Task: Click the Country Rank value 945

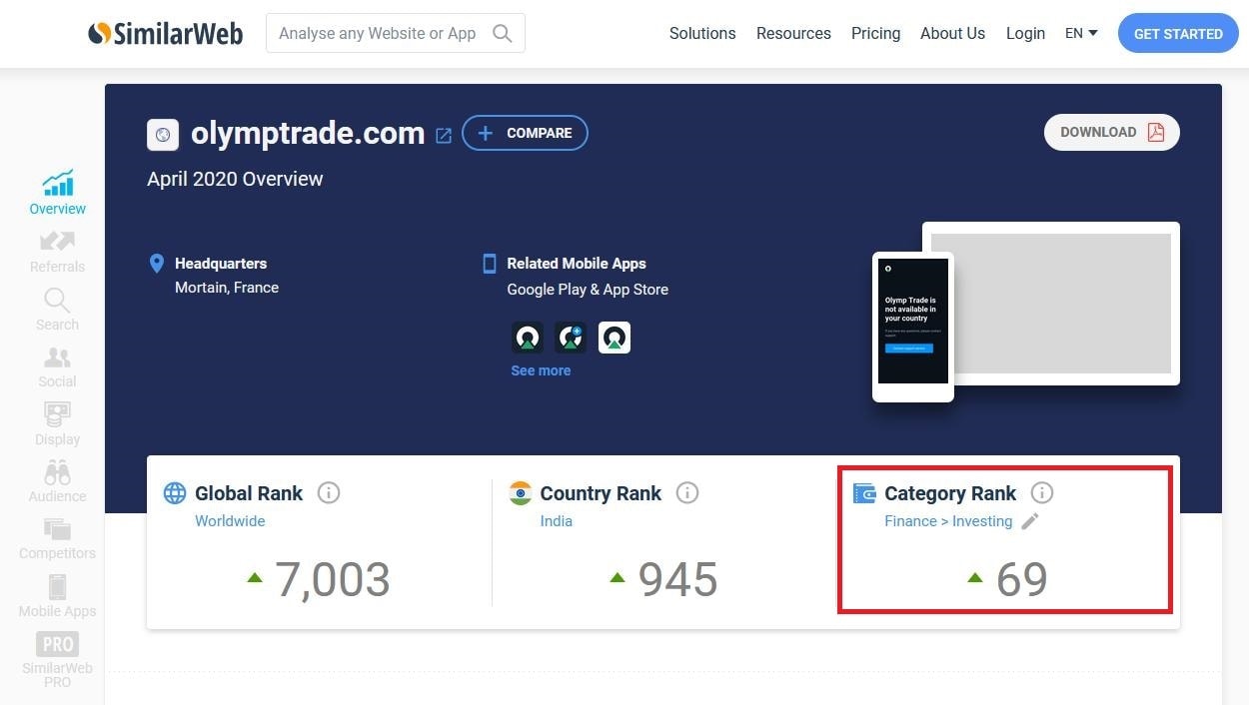Action: (x=677, y=580)
